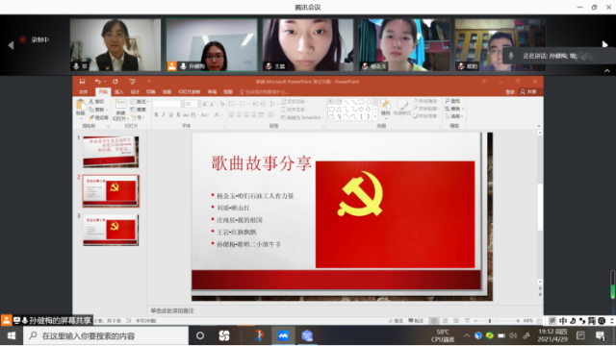This screenshot has width=616, height=346.
Task: Start slideshow from beginning via quick access icon
Action: pyautogui.click(x=132, y=81)
